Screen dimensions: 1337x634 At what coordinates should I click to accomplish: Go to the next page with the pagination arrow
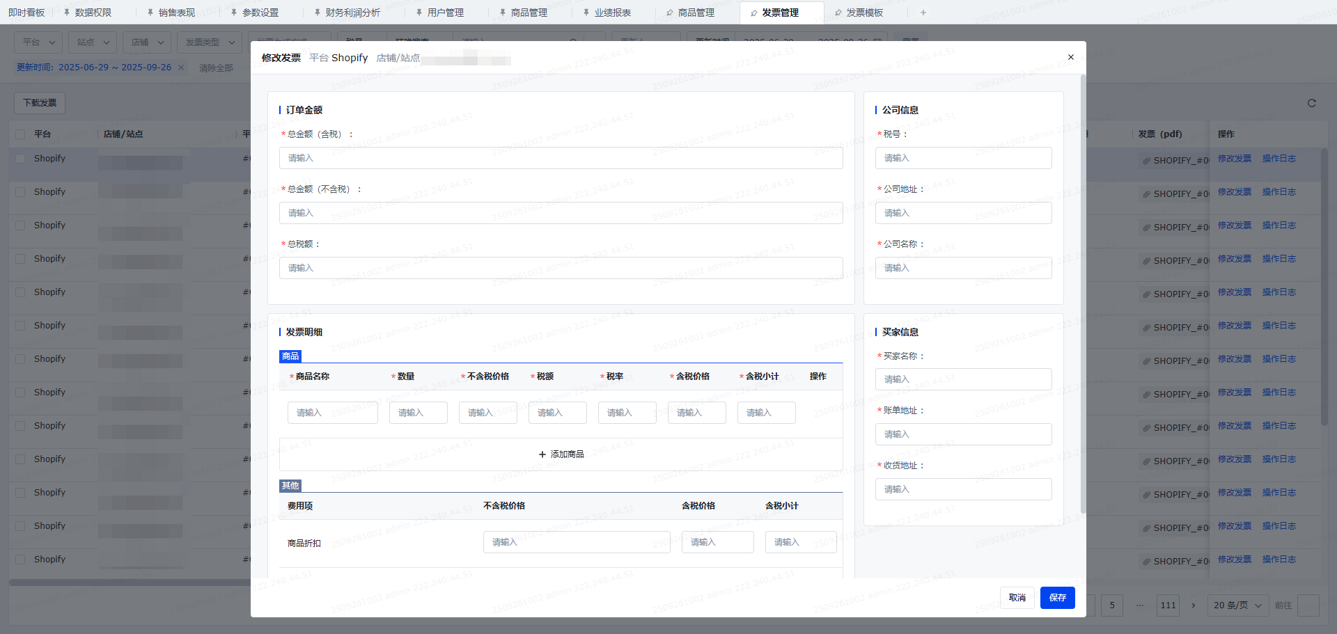1193,605
